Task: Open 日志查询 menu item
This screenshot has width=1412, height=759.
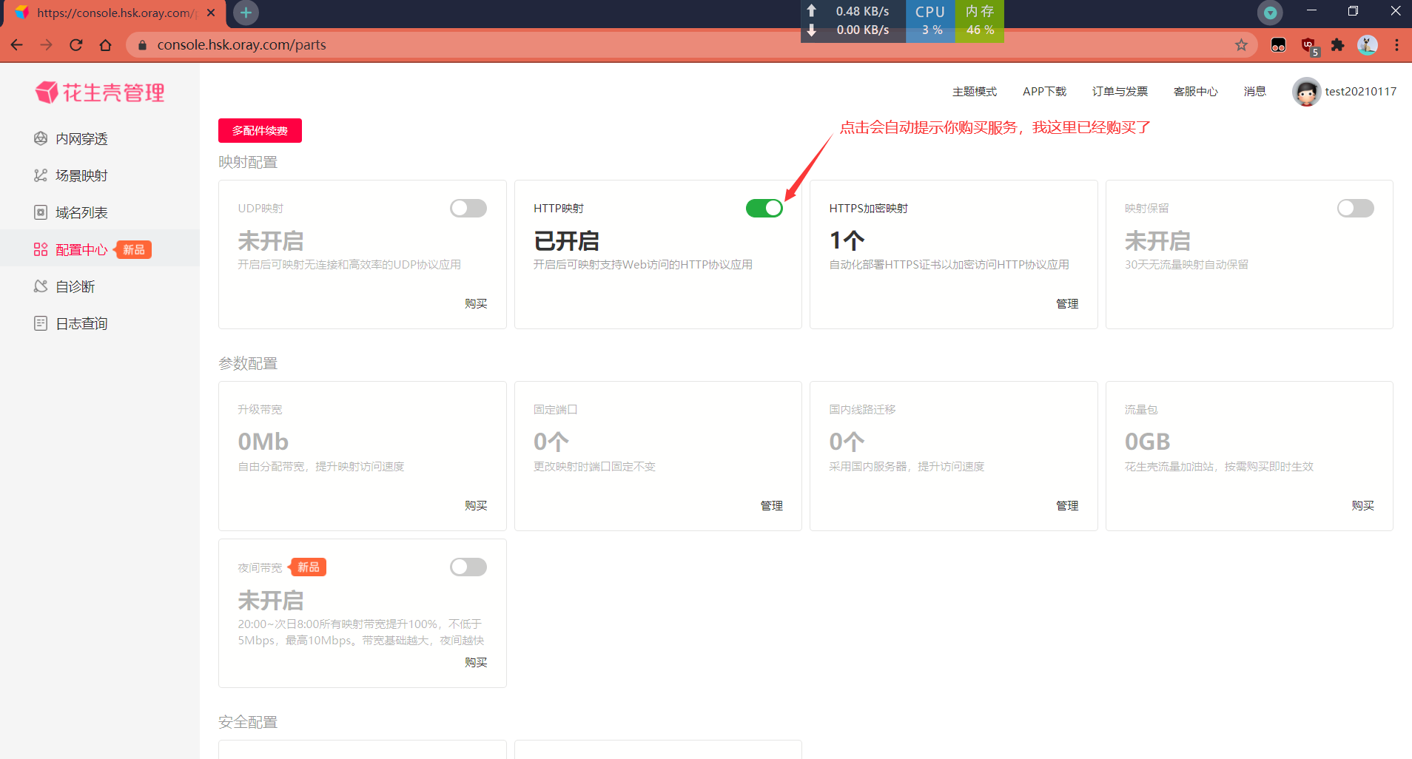Action: click(81, 323)
